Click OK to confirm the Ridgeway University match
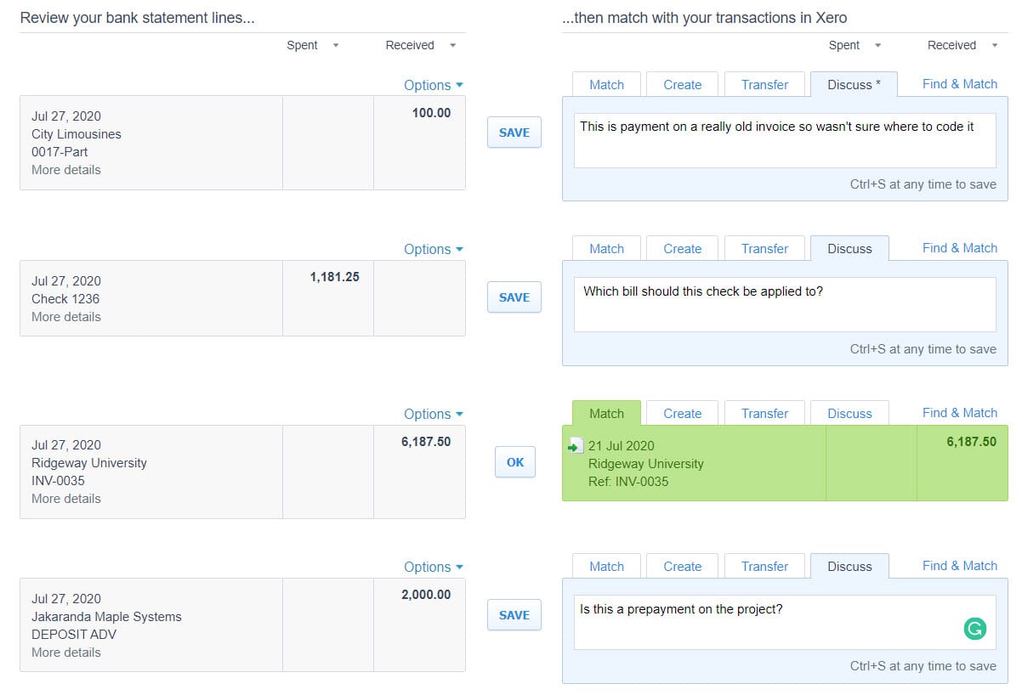 tap(514, 462)
